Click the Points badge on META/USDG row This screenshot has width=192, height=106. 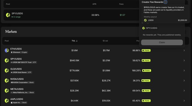pos(146,91)
